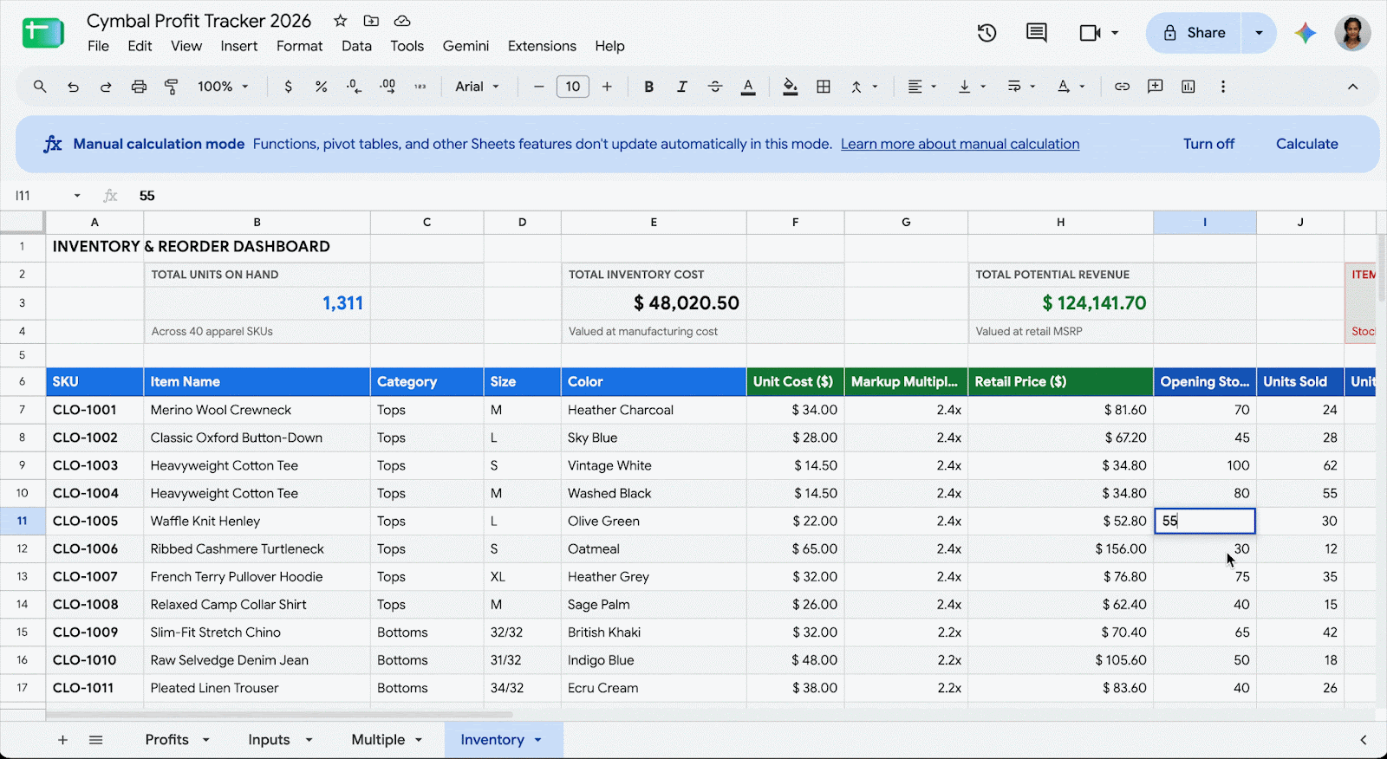This screenshot has height=759, width=1387.
Task: Decrease decimal places
Action: [354, 87]
